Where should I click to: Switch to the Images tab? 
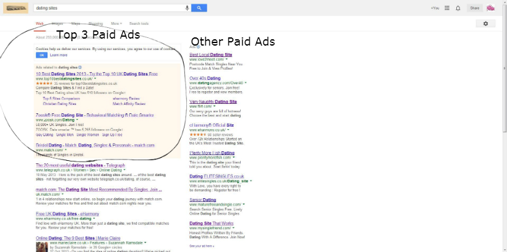(58, 23)
